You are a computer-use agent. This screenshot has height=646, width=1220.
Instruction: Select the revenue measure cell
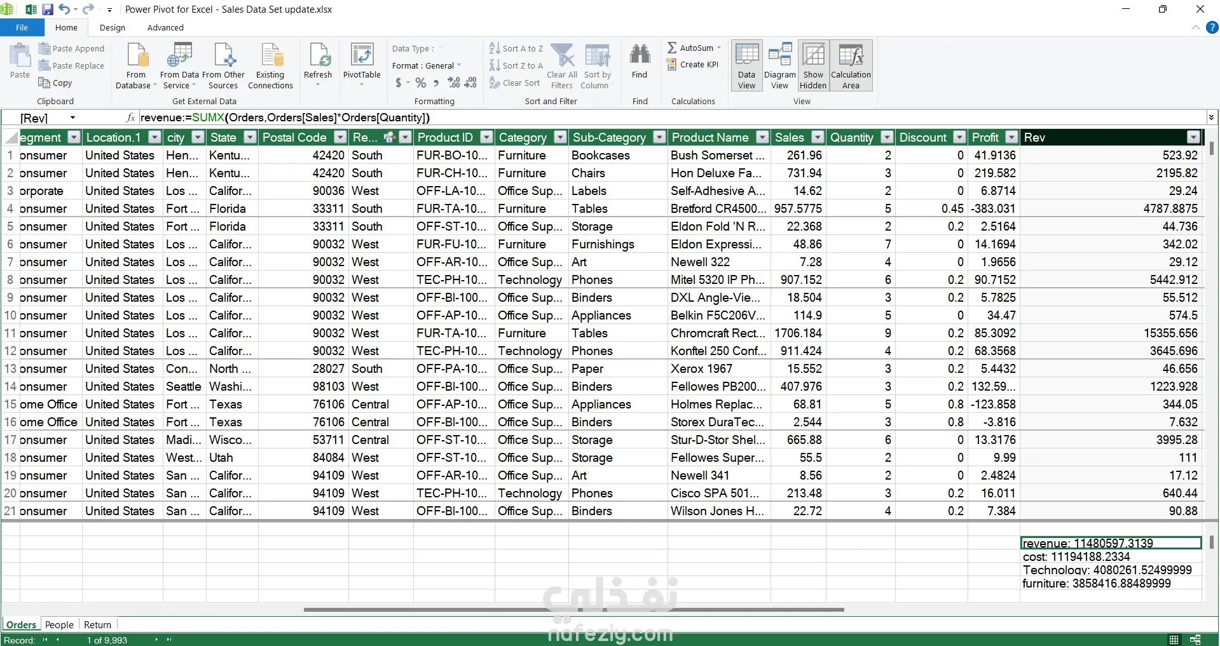tap(1111, 543)
